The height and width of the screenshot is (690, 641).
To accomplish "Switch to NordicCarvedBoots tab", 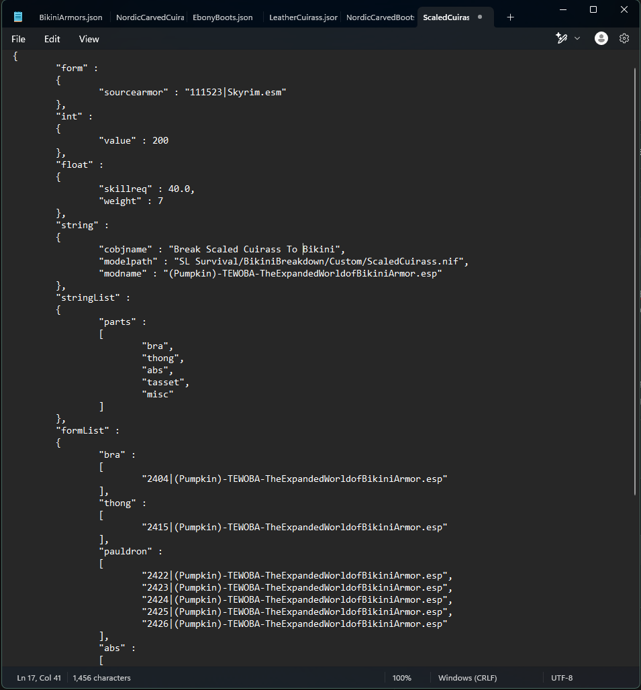I will (380, 17).
